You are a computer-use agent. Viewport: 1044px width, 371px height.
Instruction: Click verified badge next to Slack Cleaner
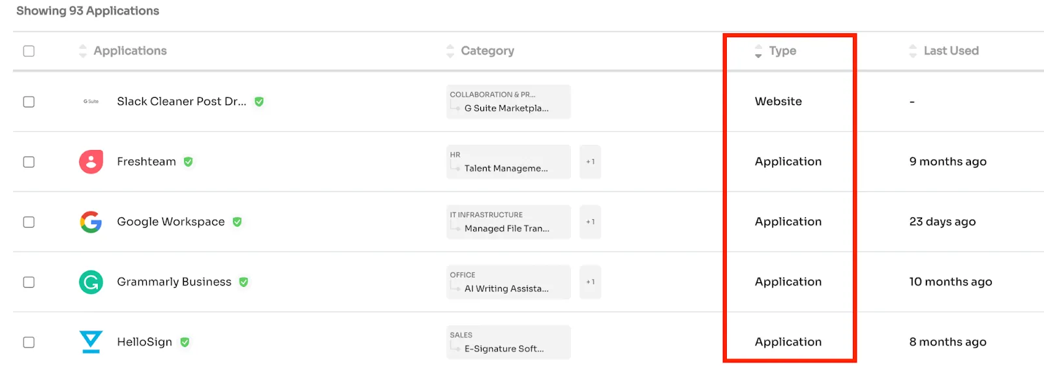pos(259,102)
